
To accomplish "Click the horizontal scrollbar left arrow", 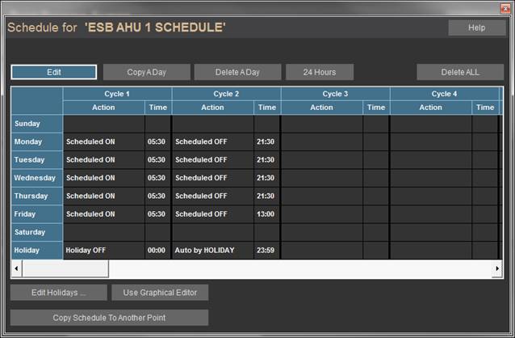I will pos(17,268).
